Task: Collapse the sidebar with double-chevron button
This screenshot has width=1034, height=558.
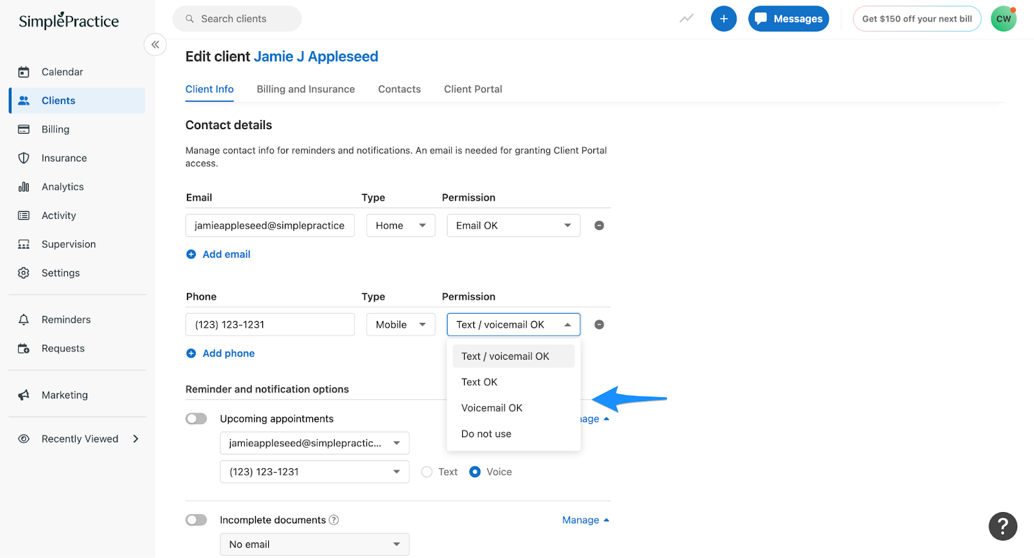Action: click(x=155, y=45)
